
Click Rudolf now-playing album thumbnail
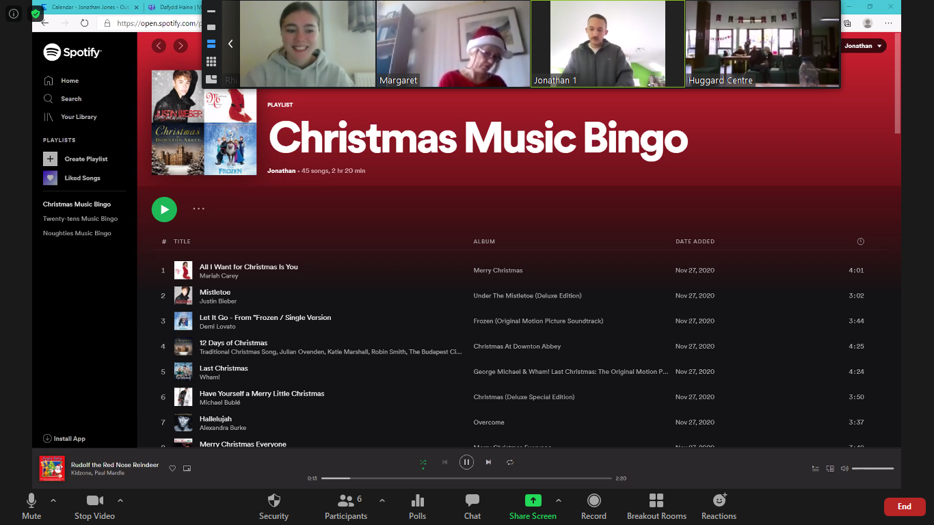[x=52, y=468]
